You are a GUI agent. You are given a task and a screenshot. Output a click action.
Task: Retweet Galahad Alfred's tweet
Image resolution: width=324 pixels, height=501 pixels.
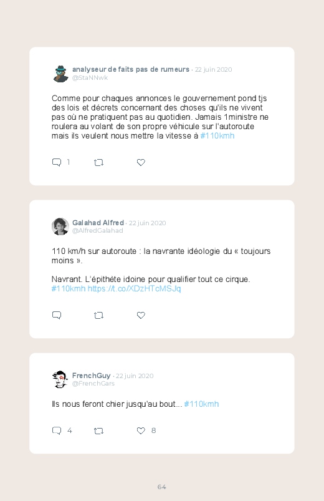pos(98,316)
